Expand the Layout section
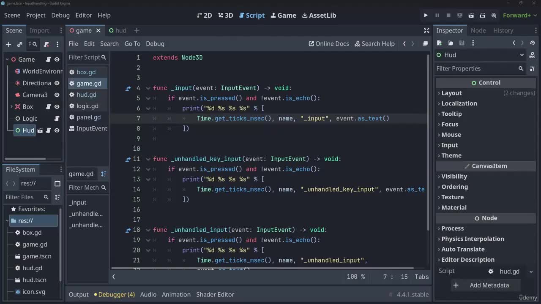Screen dimensions: 541x304 coord(486,93)
